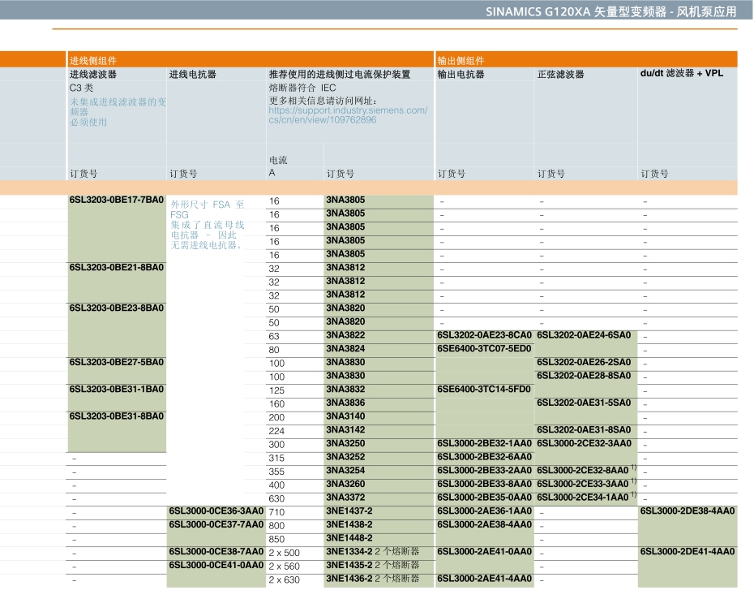
Task: Open the Siemens support URL link
Action: [347, 114]
